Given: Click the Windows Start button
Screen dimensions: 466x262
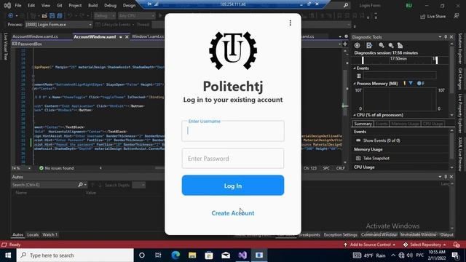Looking at the screenshot, I should coord(8,255).
